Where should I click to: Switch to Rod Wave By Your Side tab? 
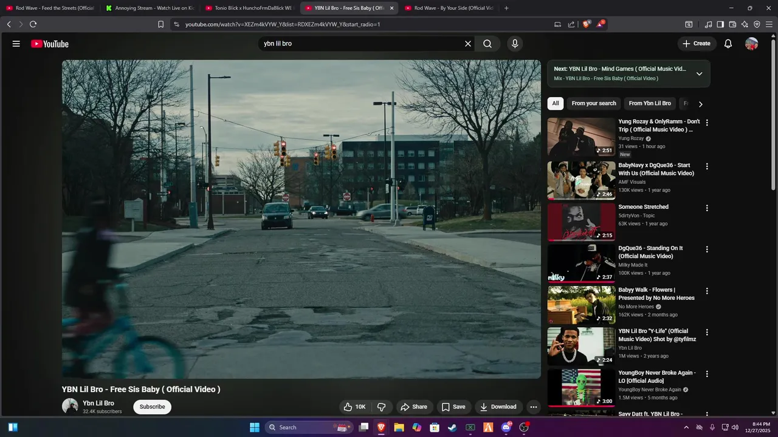[449, 8]
